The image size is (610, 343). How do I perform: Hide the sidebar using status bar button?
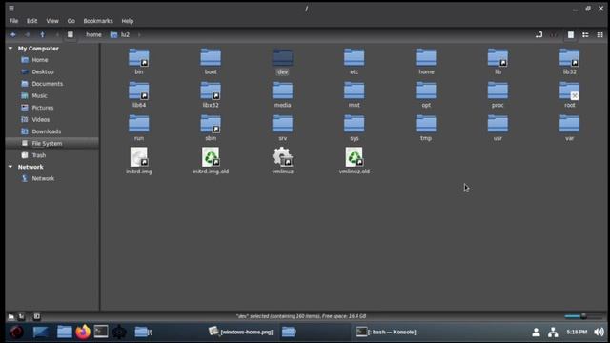[x=36, y=316]
